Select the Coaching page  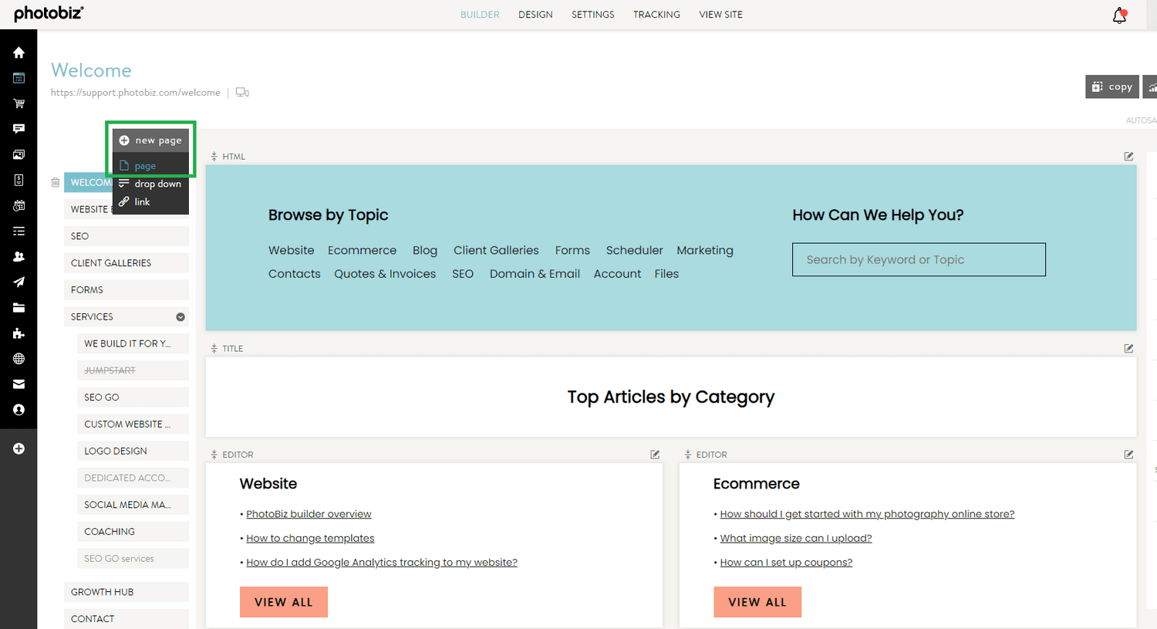coord(133,532)
